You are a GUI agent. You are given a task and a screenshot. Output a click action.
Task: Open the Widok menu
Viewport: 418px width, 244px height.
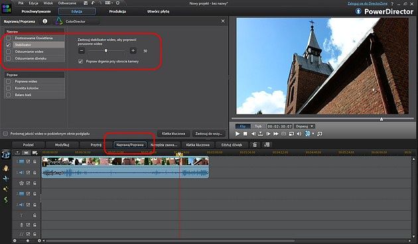[x=48, y=3]
